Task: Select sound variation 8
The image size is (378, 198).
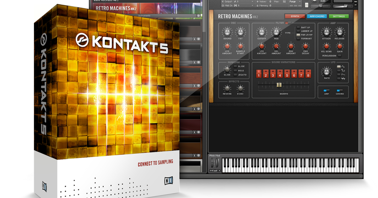Action: [308, 74]
